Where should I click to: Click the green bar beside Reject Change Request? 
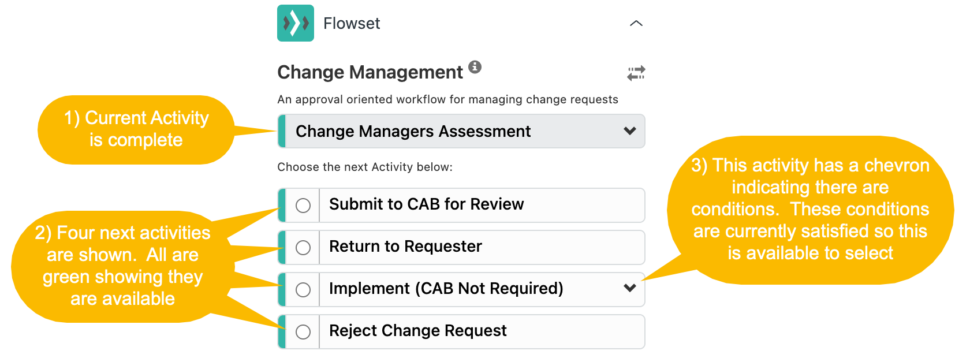click(x=282, y=331)
